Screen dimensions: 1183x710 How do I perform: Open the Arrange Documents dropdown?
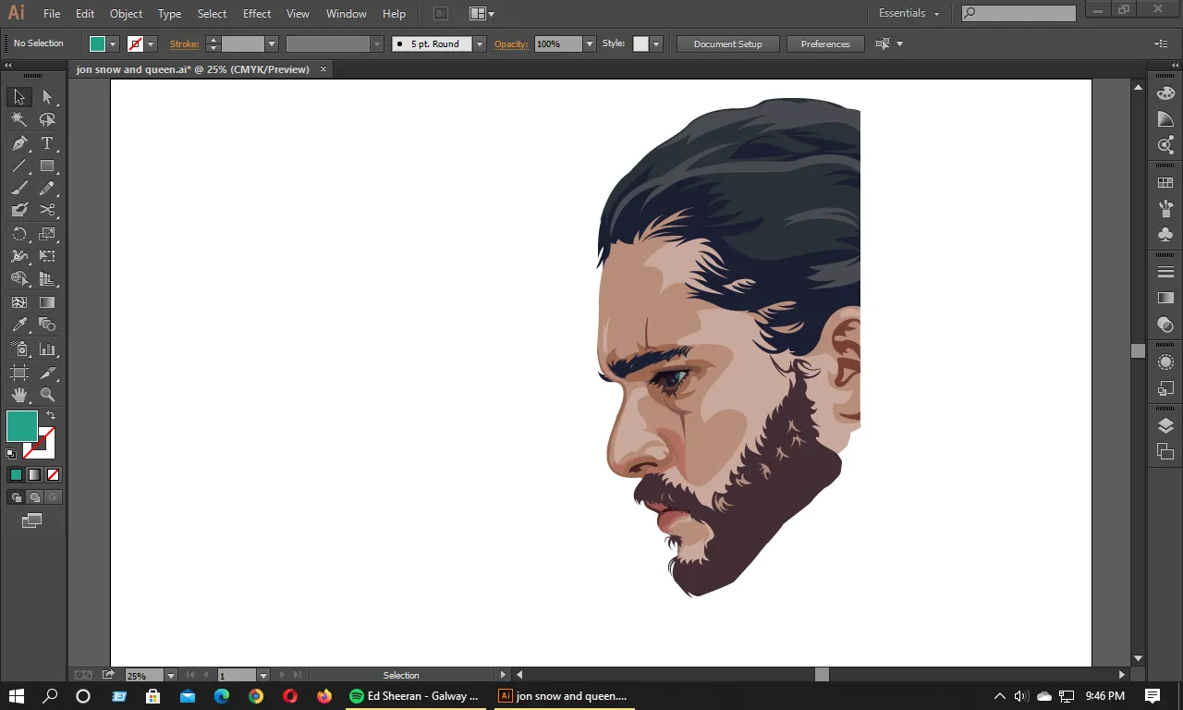(x=481, y=13)
